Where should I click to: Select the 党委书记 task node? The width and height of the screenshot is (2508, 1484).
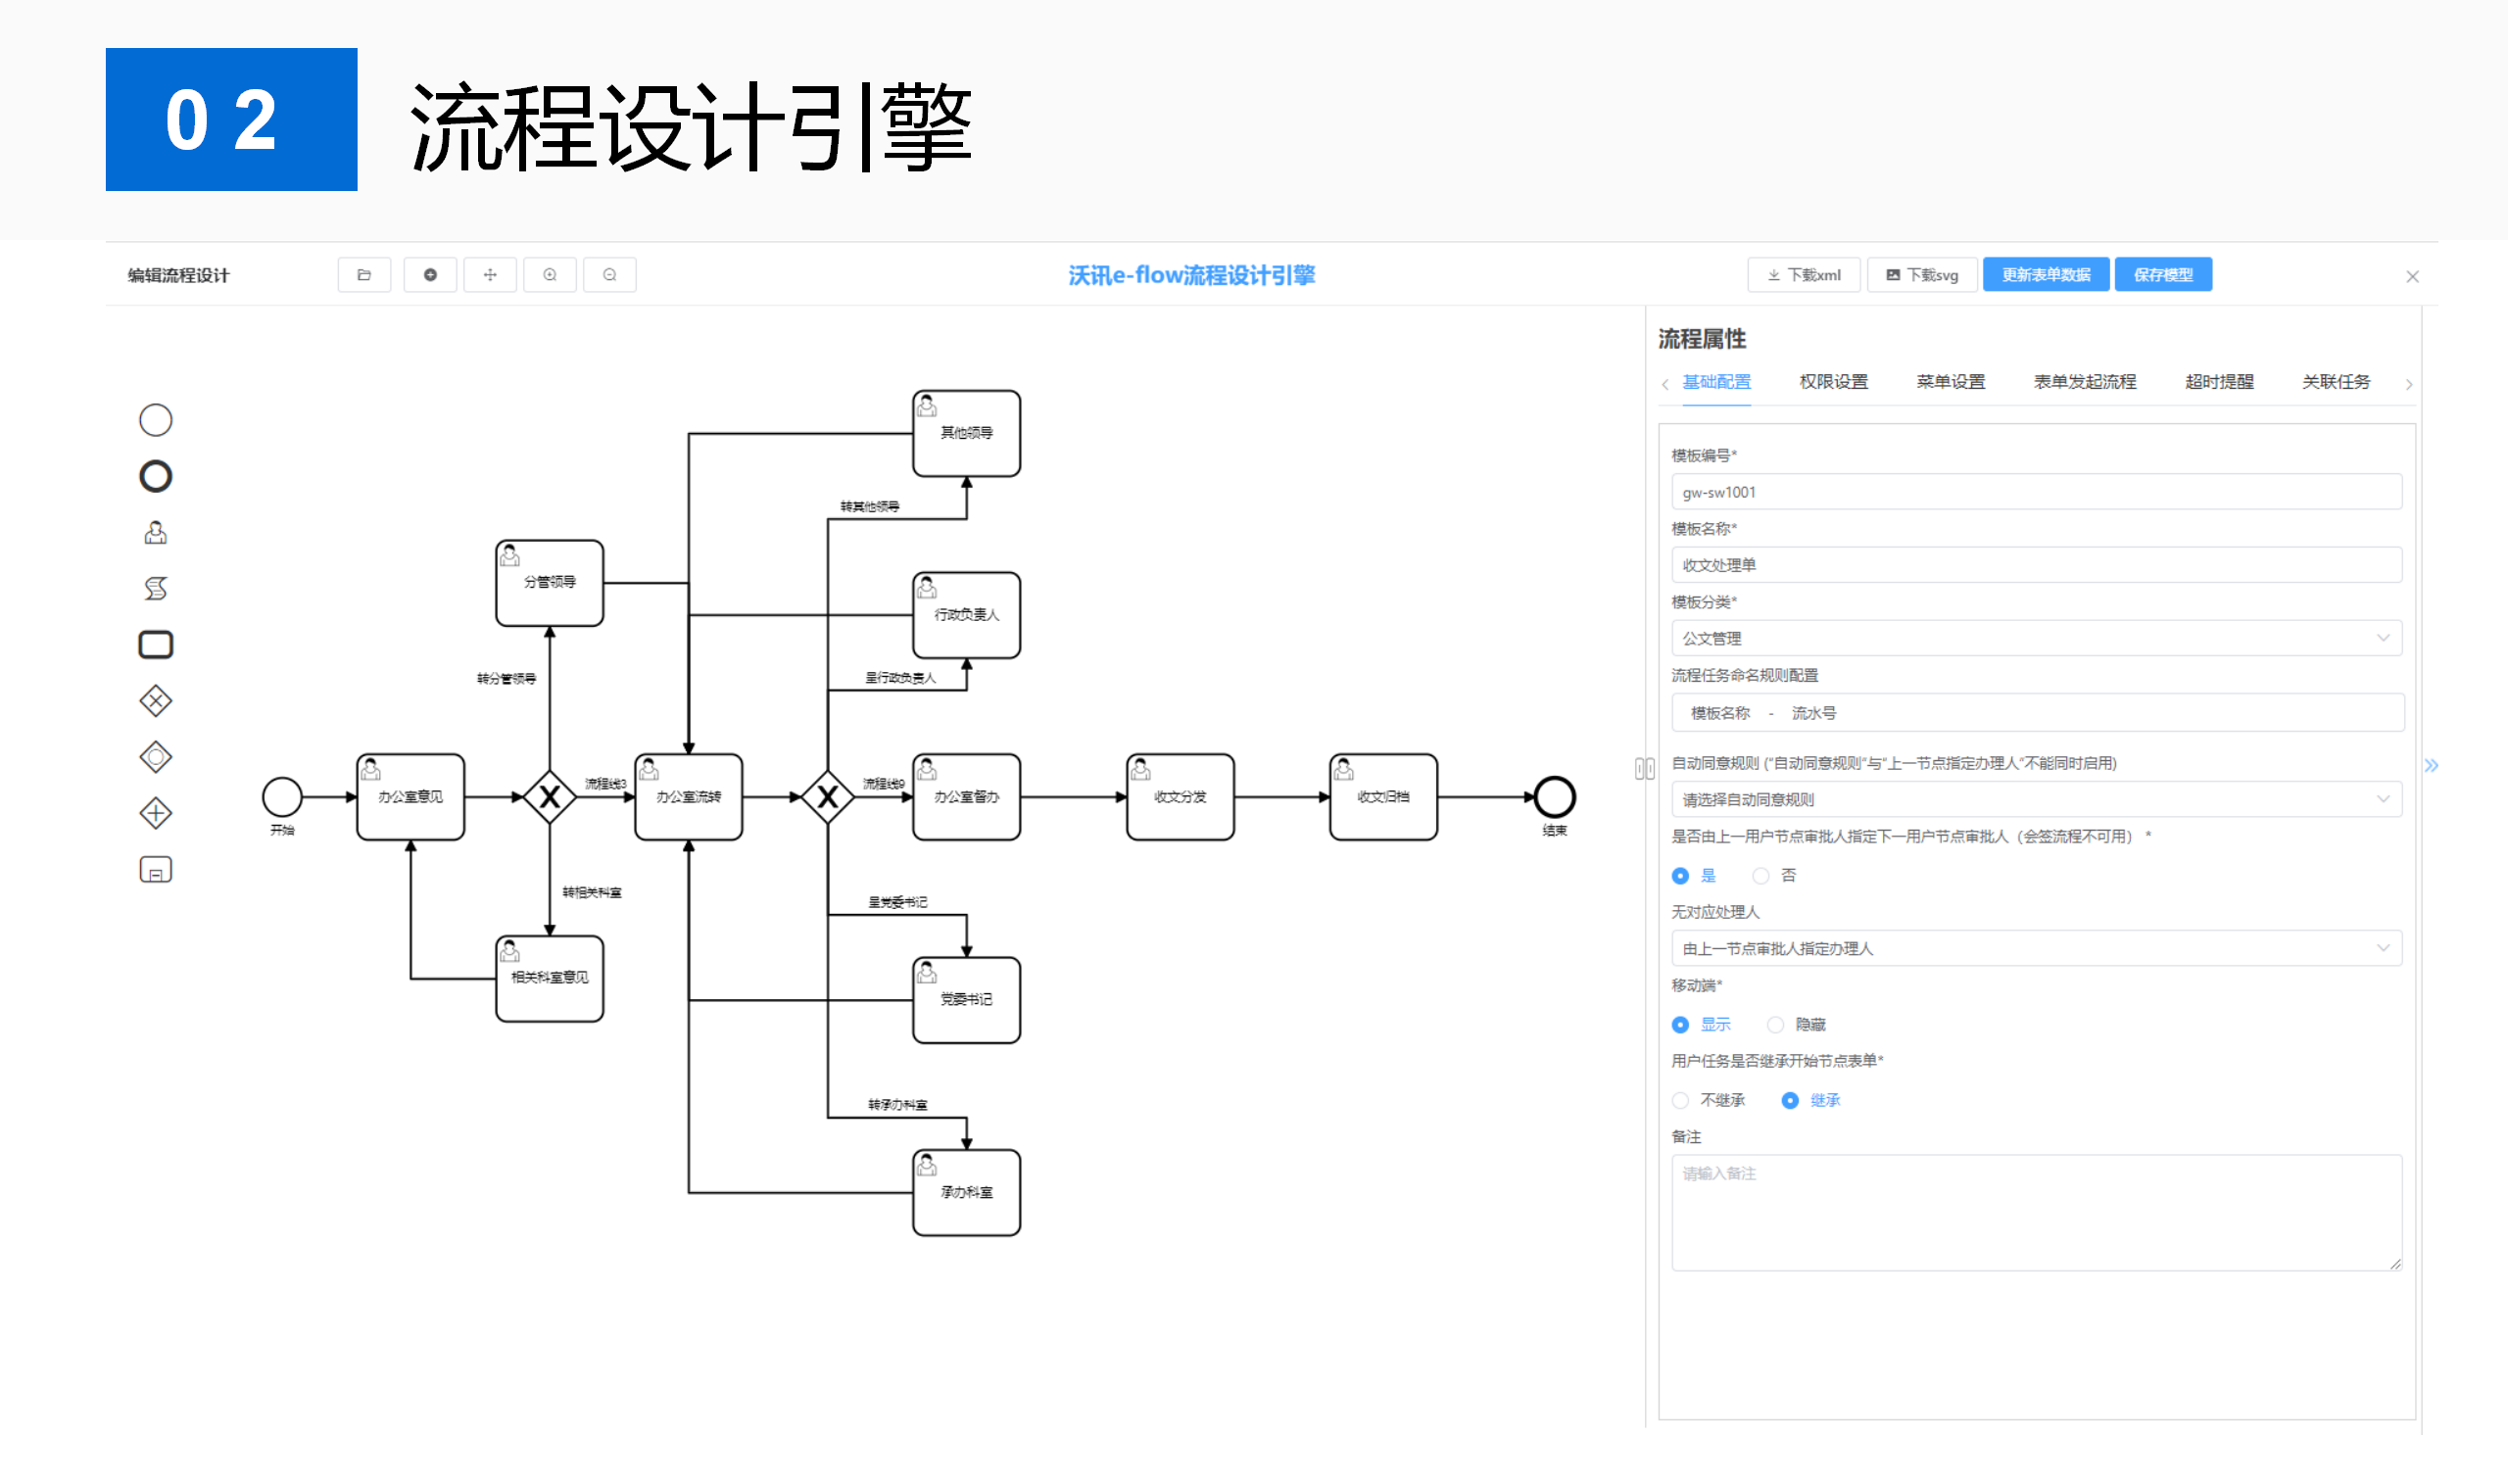[x=967, y=1000]
